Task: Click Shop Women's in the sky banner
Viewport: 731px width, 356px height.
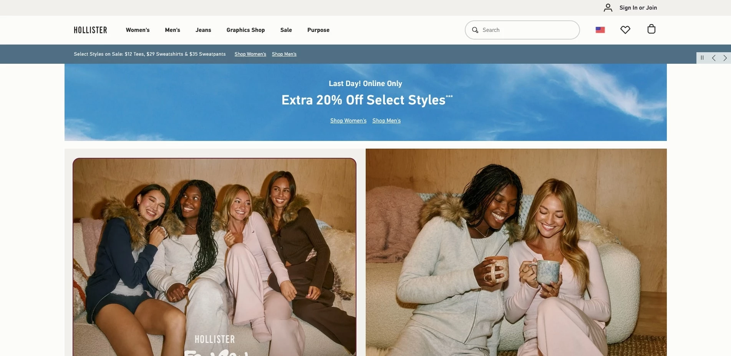Action: point(348,121)
